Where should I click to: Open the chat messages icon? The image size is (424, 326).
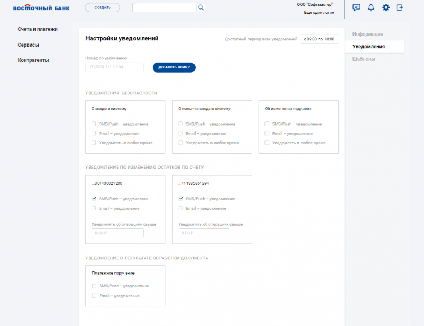357,7
